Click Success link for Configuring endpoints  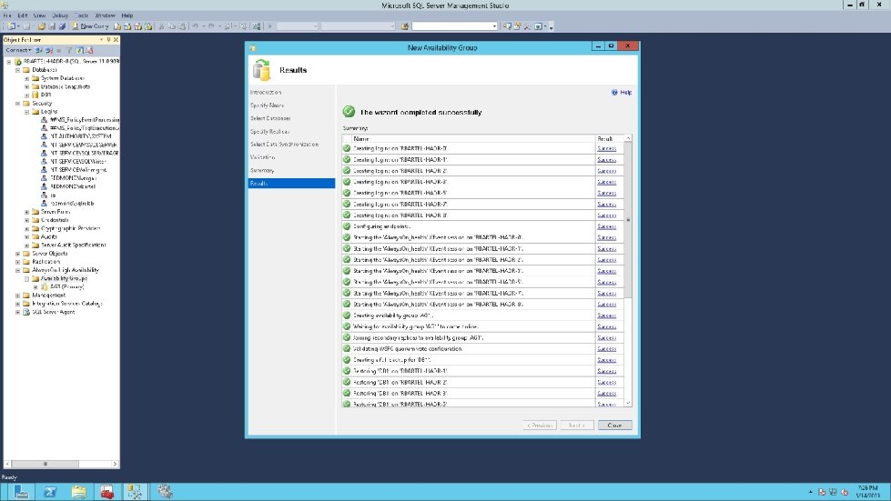607,226
